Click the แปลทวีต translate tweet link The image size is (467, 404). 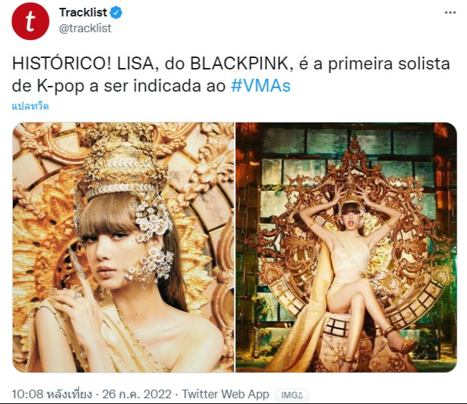coord(30,106)
